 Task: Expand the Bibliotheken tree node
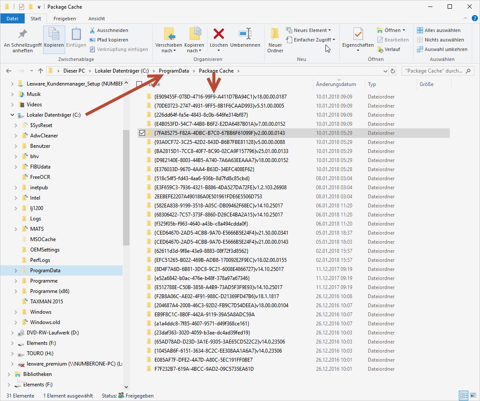(x=9, y=374)
